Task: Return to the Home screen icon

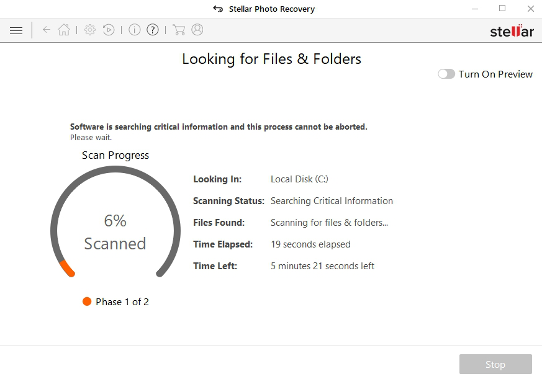Action: click(x=64, y=30)
